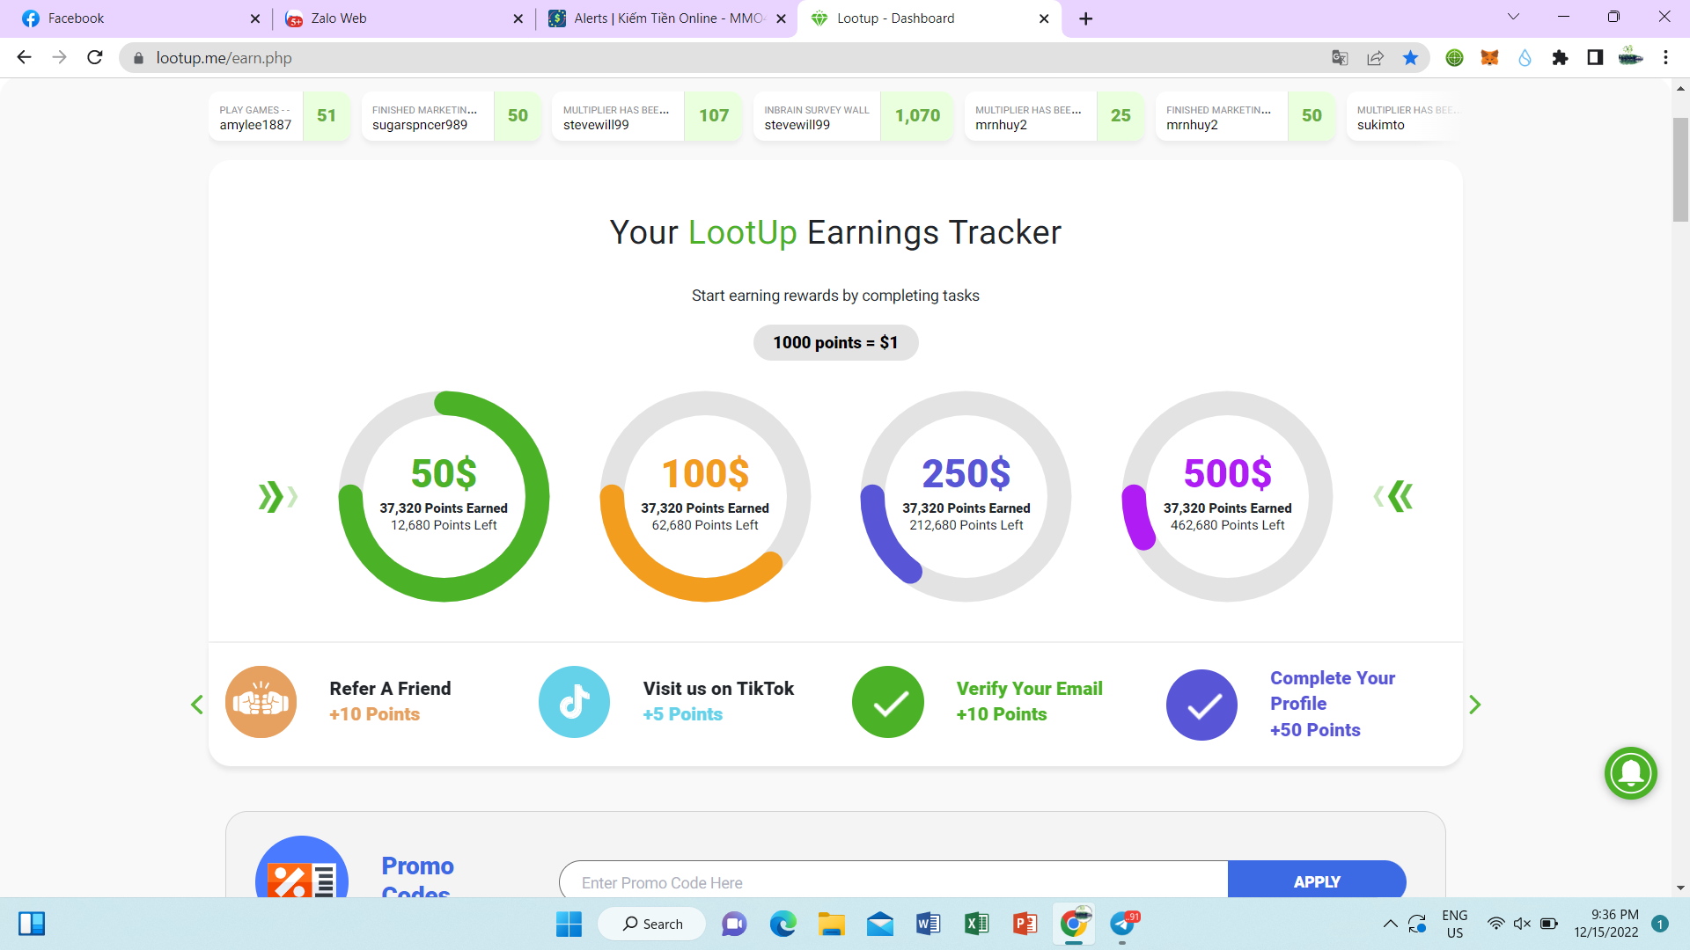Open the MetaMask fox extension
Image resolution: width=1690 pixels, height=950 pixels.
(1489, 58)
